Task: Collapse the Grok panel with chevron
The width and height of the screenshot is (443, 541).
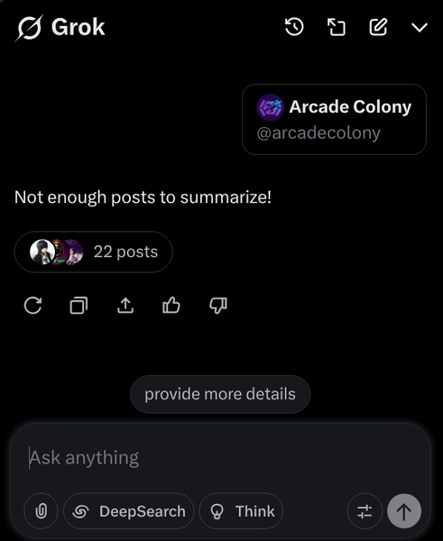Action: pyautogui.click(x=420, y=27)
